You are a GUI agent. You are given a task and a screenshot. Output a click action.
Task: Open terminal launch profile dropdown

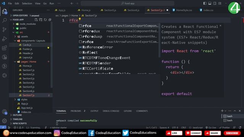tap(225, 111)
